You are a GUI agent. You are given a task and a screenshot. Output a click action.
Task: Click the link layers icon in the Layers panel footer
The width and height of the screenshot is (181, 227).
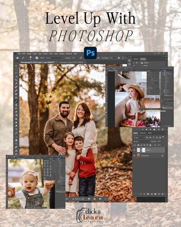tap(141, 194)
